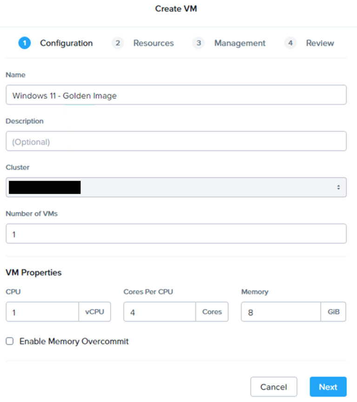Click the Cores unit label
Viewport: 357px width, 402px height.
click(x=212, y=312)
